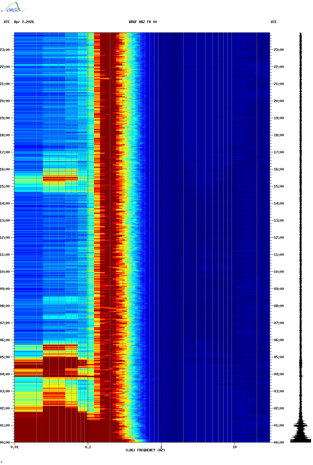Image resolution: width=313 pixels, height=465 pixels.
Task: Select the 12:00 time marker on left axis
Action: point(5,238)
